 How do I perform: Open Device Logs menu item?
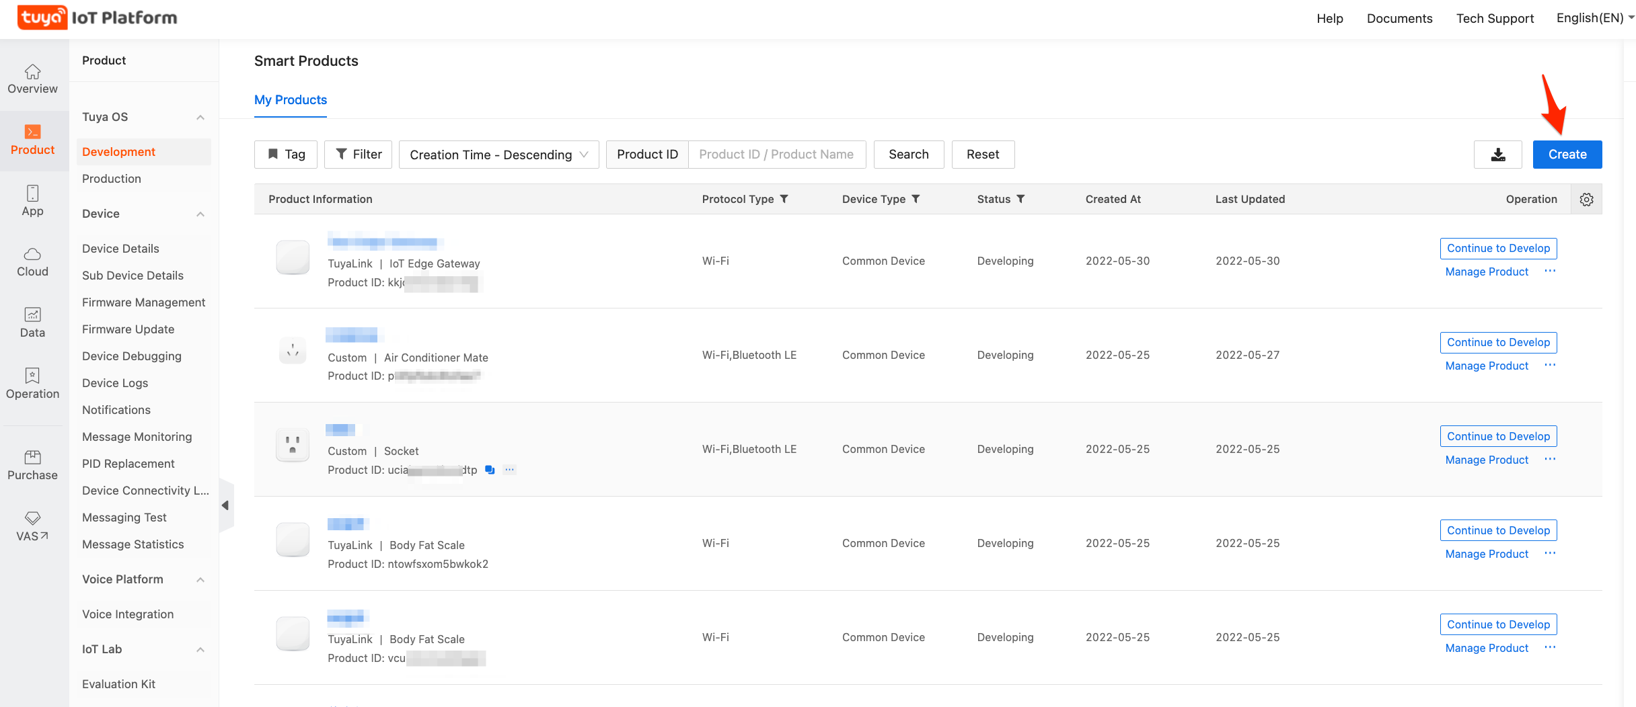(115, 383)
